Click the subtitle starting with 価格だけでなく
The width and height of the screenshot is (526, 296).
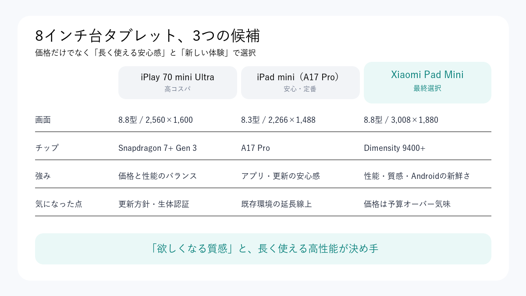pos(145,53)
